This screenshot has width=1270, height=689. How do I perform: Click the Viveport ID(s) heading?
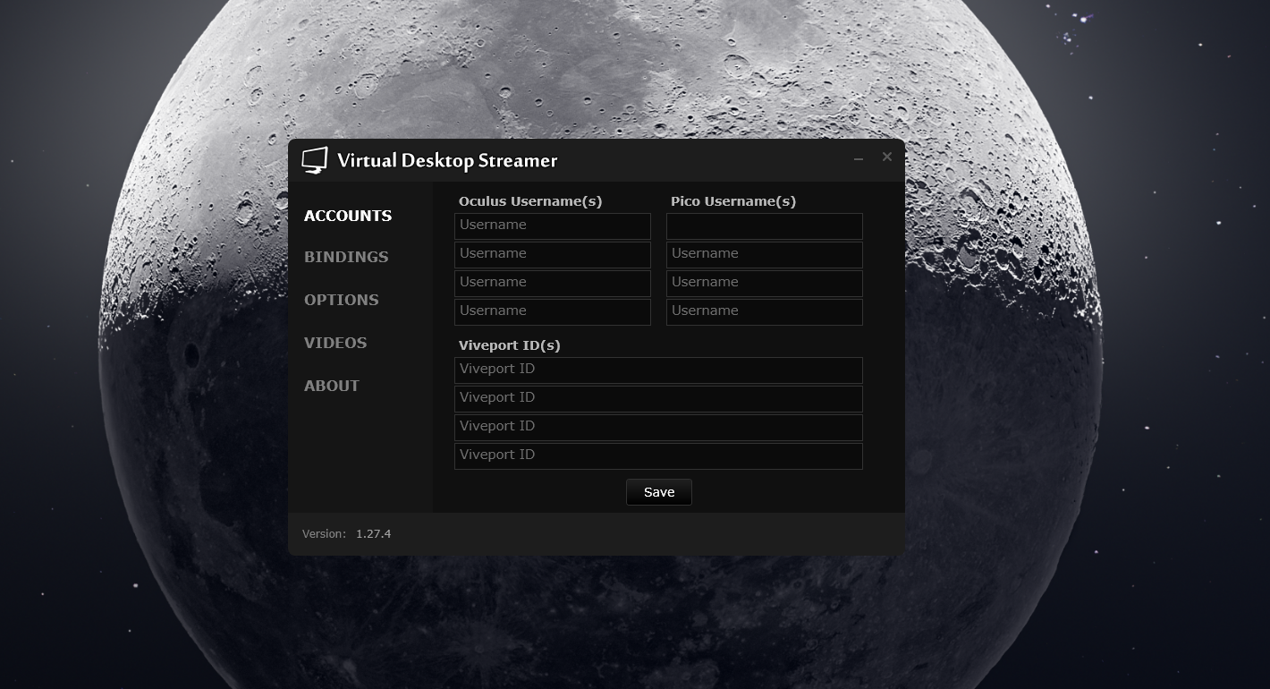(x=510, y=345)
